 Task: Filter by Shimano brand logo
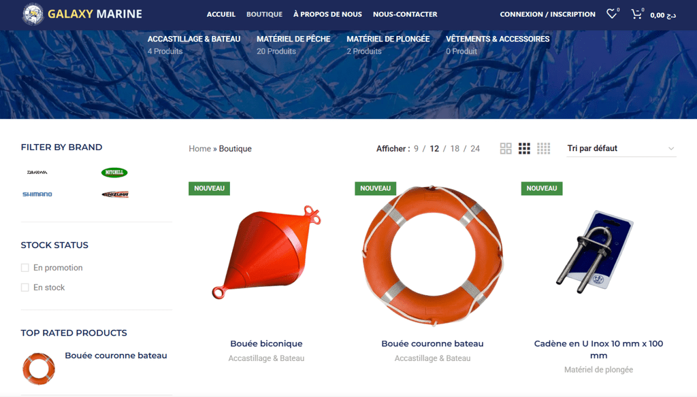point(37,194)
